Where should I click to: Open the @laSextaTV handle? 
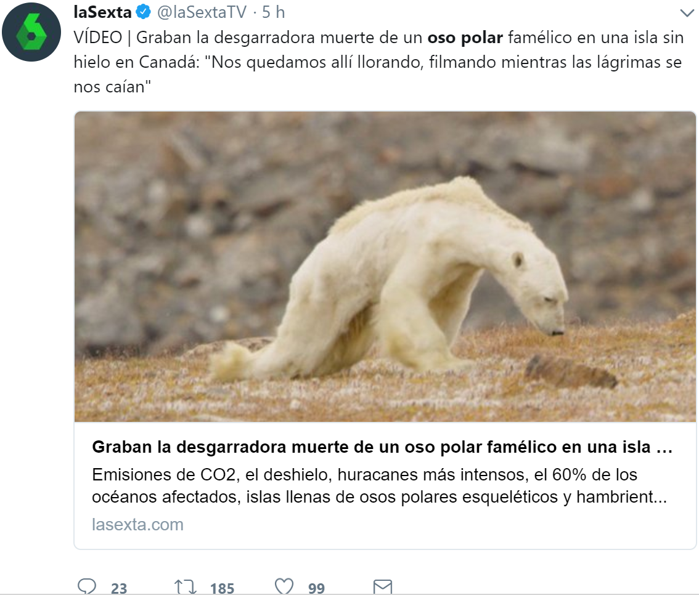[202, 12]
